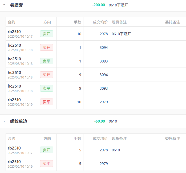Collapse the 卷螺套 group arrow
The image size is (186, 173).
tap(4, 5)
